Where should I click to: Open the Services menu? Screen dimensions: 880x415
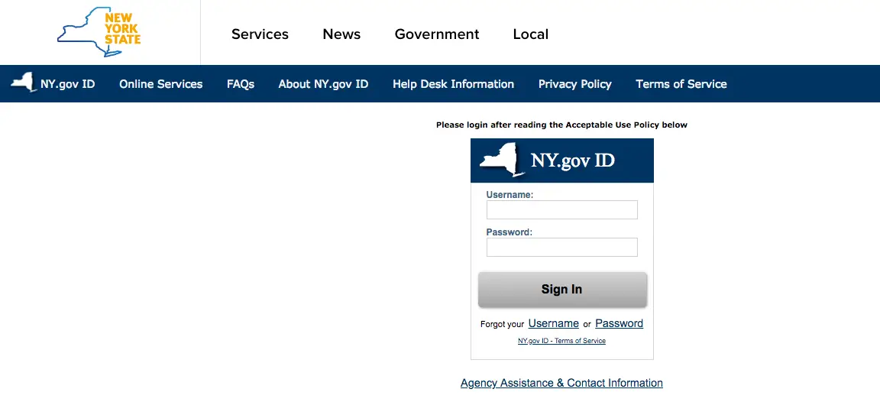point(260,34)
